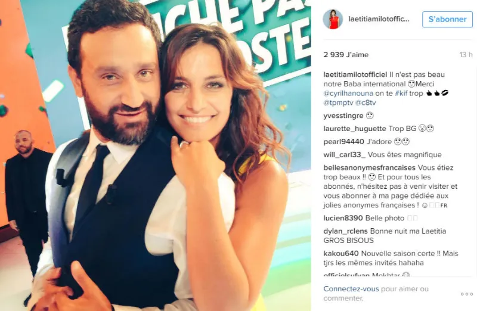Open will_carl33_ commenter profile

click(x=345, y=155)
